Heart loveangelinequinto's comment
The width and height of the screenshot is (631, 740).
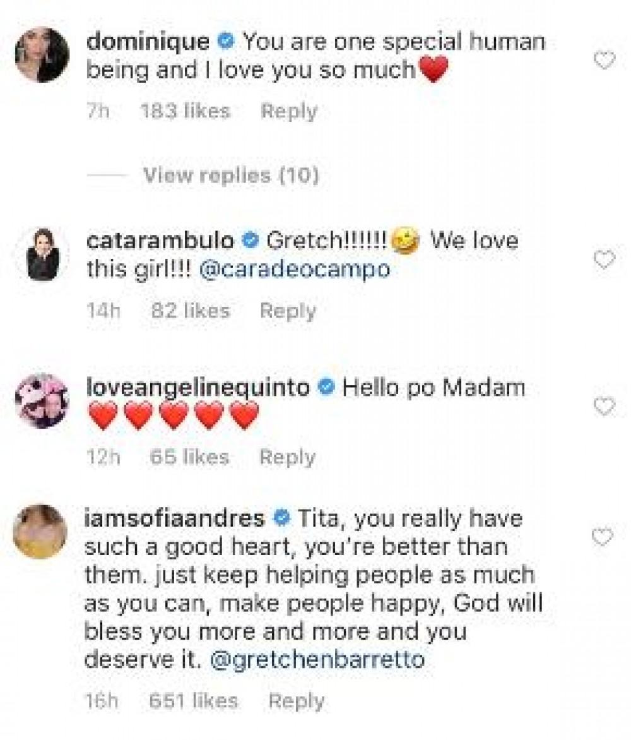click(x=604, y=406)
